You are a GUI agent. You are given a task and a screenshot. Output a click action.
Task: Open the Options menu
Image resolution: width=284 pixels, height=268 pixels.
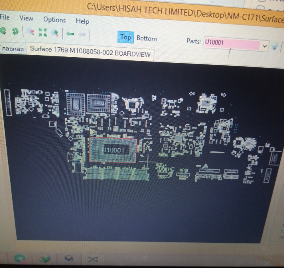click(x=54, y=20)
